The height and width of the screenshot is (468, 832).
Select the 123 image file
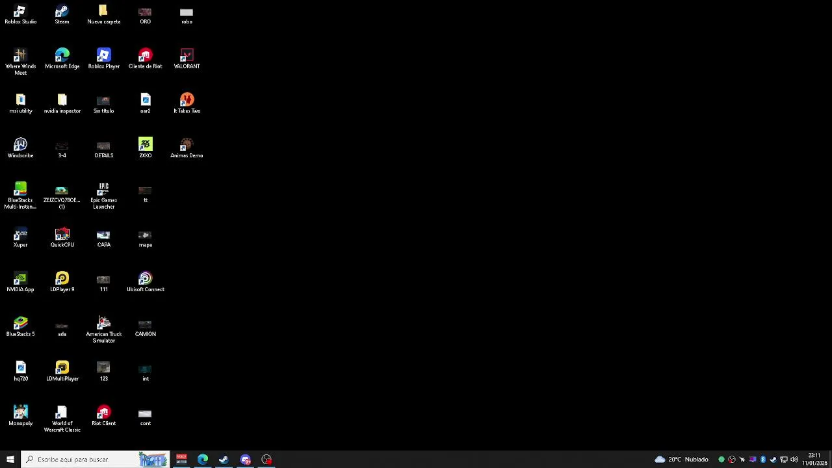click(x=103, y=372)
